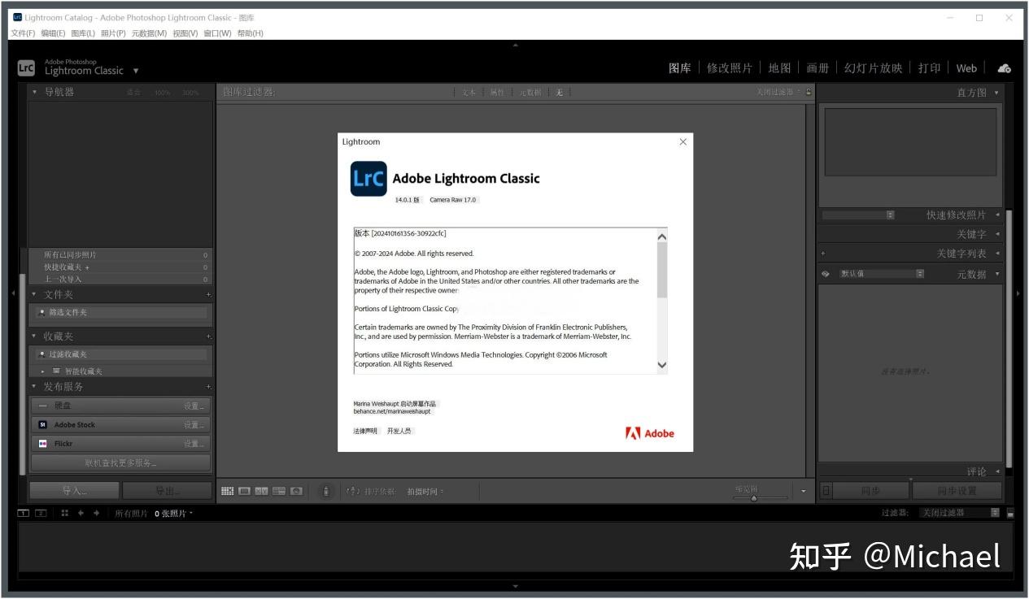This screenshot has width=1029, height=599.
Task: Click the cloud sync icon top right
Action: pos(1004,68)
